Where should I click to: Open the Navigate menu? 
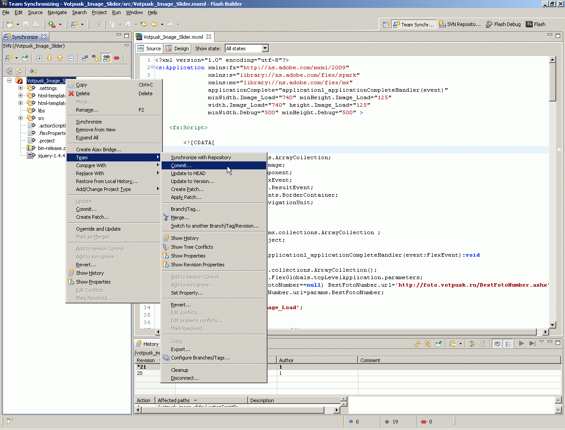click(57, 12)
